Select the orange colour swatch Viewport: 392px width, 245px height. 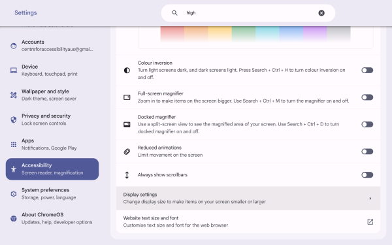click(x=196, y=34)
